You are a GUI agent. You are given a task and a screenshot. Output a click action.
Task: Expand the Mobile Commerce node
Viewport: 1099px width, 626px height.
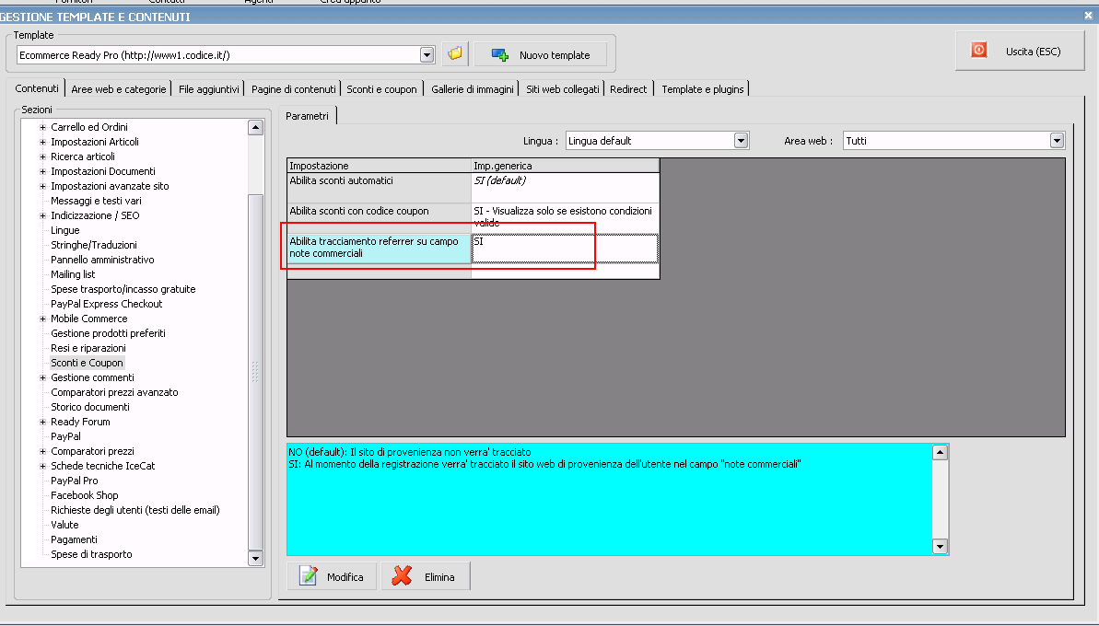pos(42,319)
